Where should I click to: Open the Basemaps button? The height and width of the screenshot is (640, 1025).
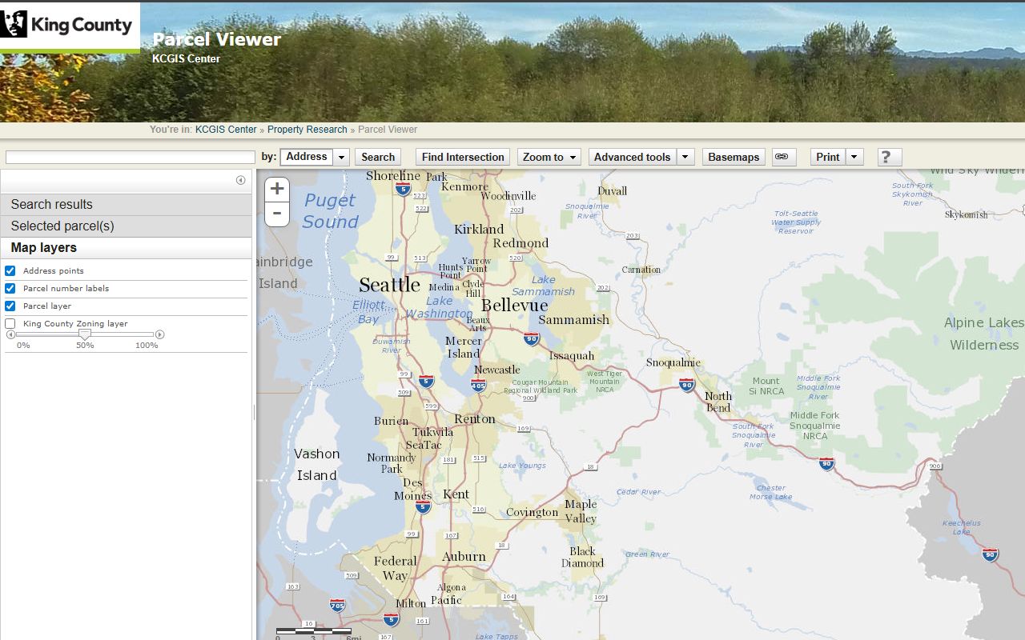(x=734, y=157)
